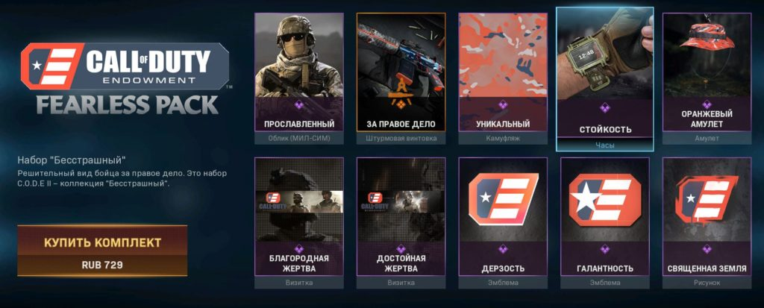View the Уникальный camouflage item
This screenshot has height=308, width=764.
tap(503, 78)
